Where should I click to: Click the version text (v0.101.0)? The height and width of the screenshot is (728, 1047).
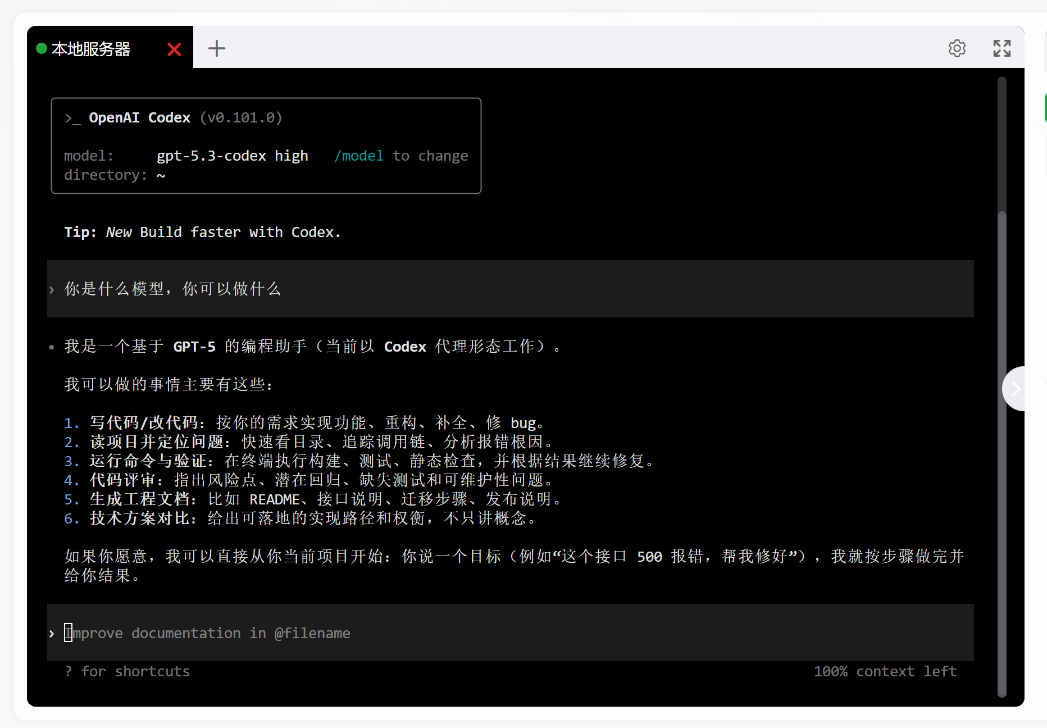click(241, 117)
